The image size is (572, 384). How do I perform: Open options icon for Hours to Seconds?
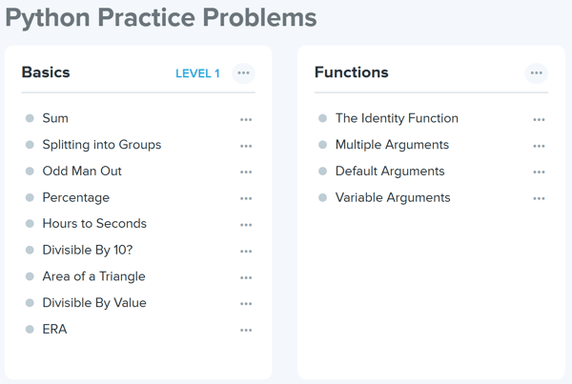pos(246,225)
